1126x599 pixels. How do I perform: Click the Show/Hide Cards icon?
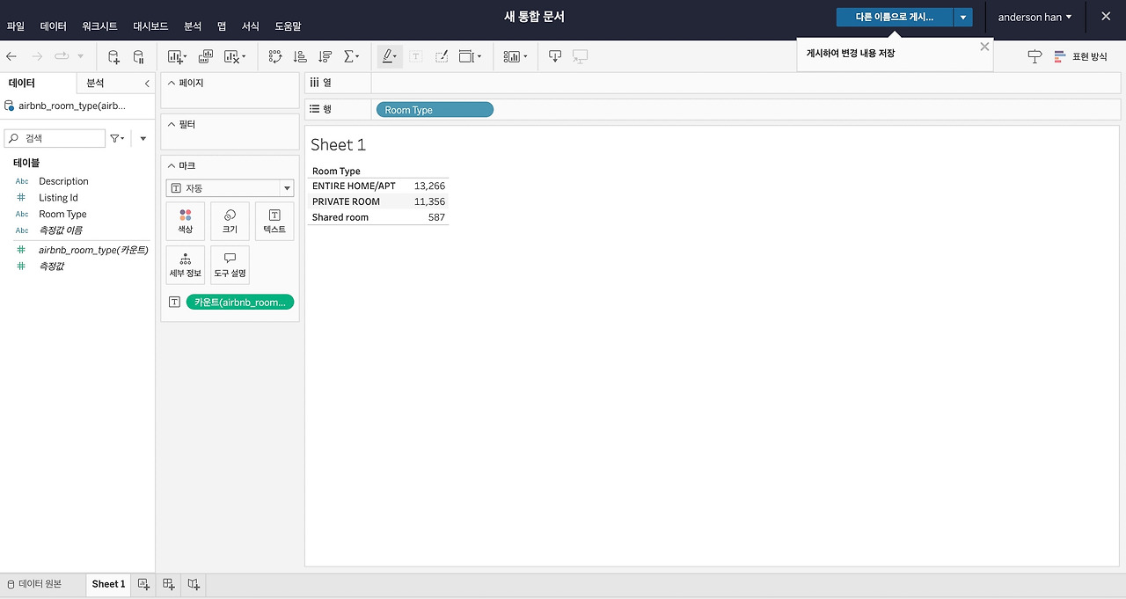(x=515, y=56)
